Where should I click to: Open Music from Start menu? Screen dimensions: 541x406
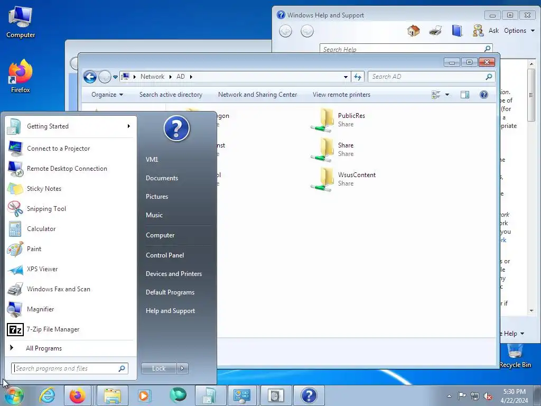154,215
